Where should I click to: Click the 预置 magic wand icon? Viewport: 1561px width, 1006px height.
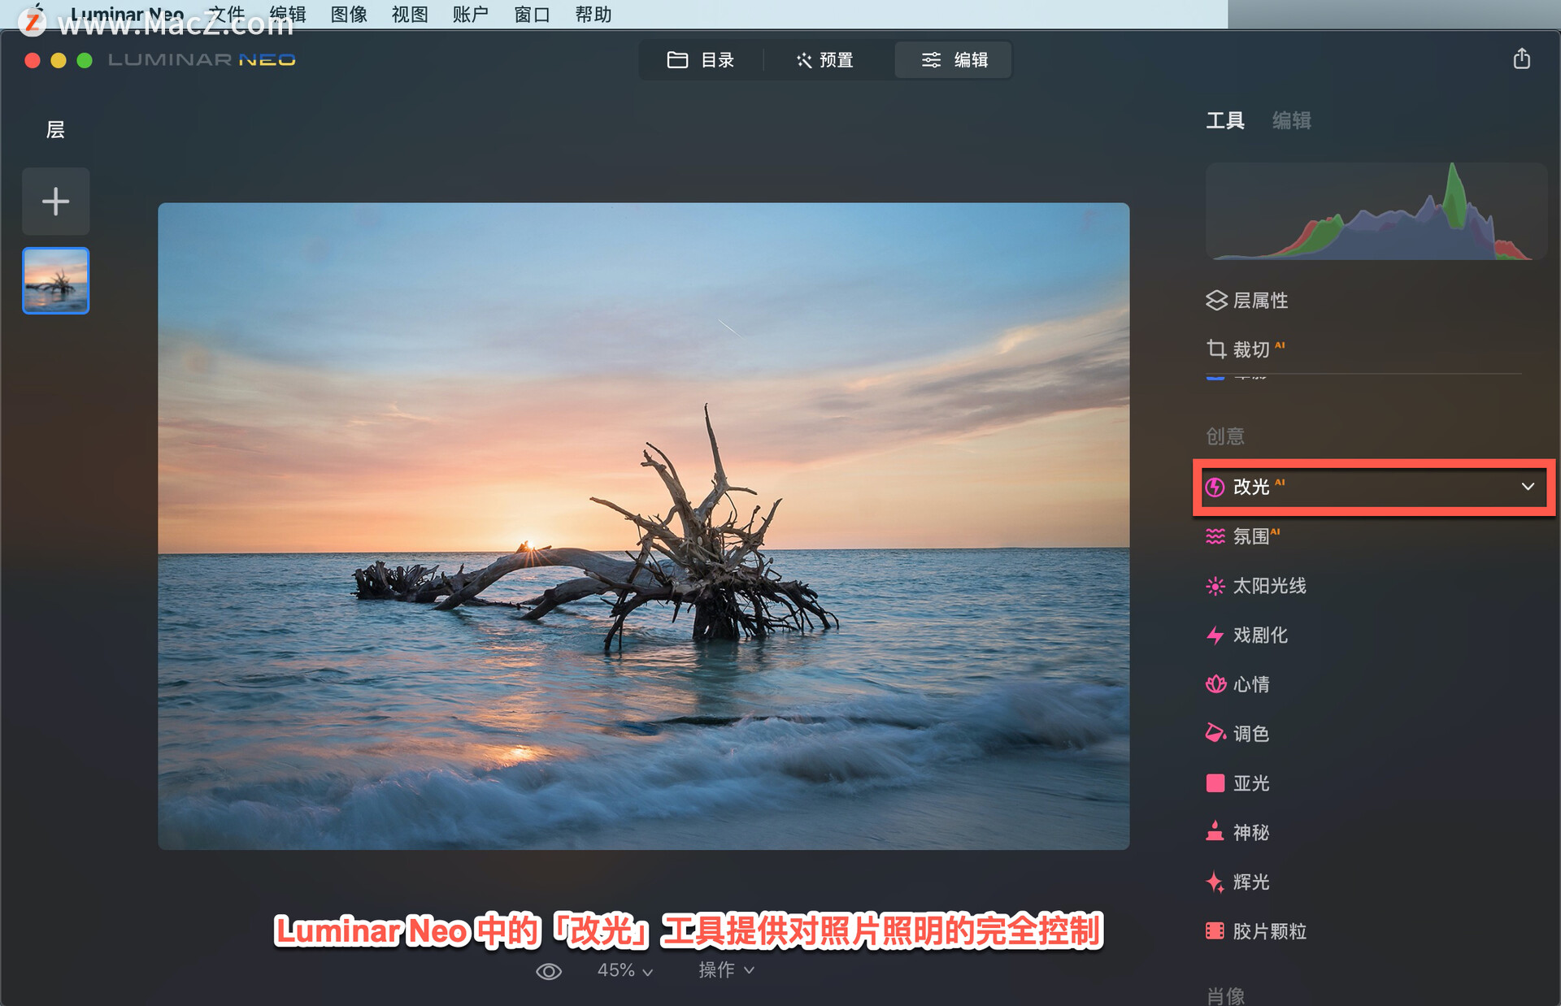coord(804,60)
